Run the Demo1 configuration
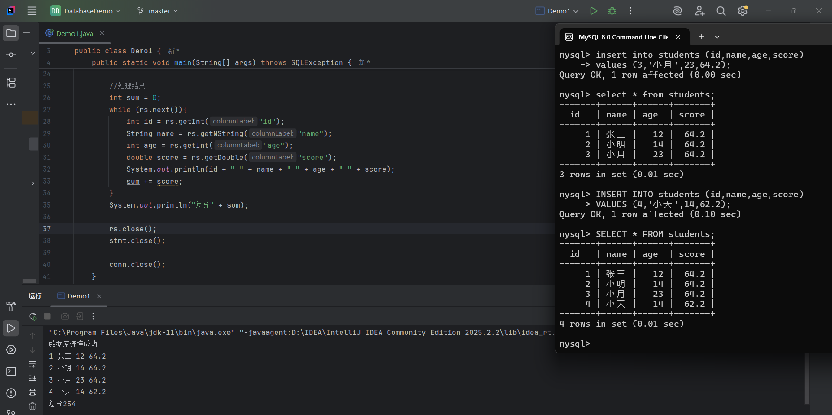The image size is (832, 415). (x=594, y=11)
